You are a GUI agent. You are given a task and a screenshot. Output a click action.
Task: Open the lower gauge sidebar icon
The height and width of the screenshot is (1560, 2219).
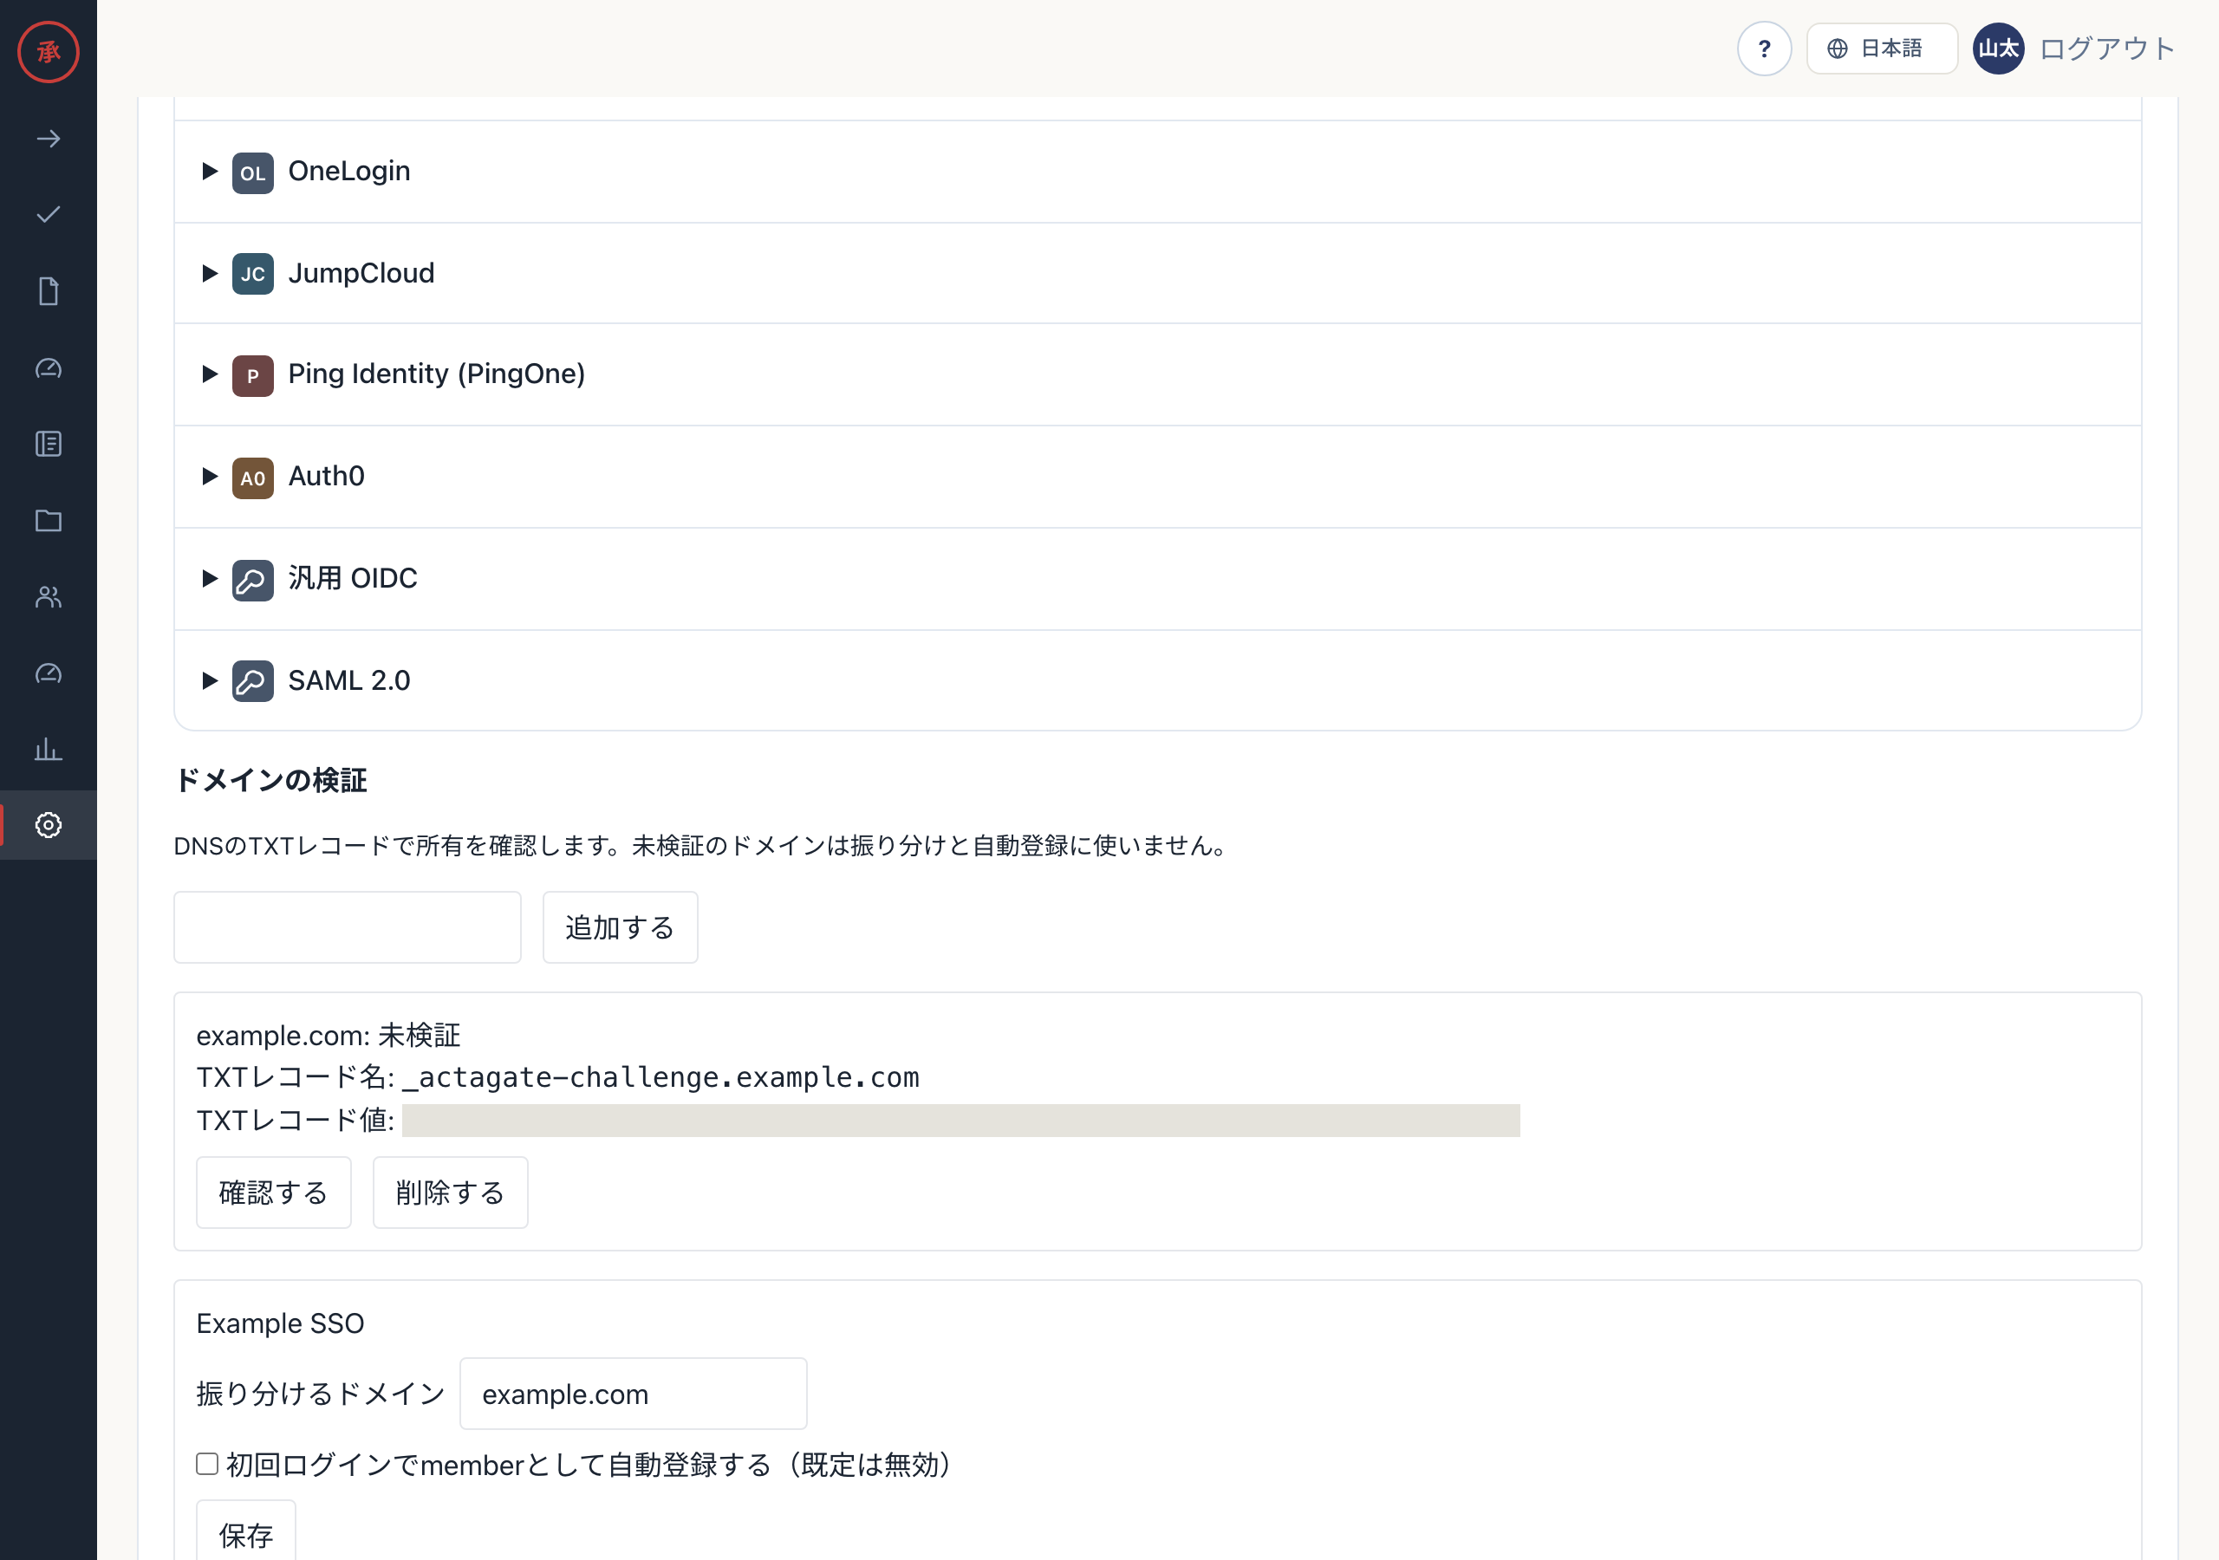coord(49,673)
